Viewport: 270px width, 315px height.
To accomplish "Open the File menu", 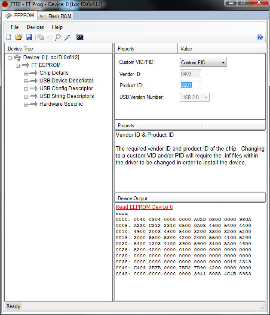I will coord(15,27).
